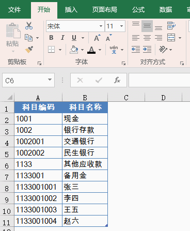
Task: Expand underline style options arrow
Action: click(83, 38)
